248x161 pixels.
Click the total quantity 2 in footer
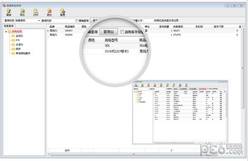point(171,150)
